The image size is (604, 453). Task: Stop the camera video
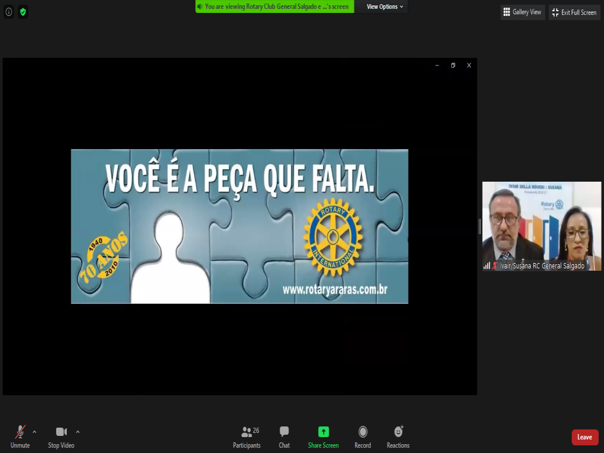pos(61,437)
